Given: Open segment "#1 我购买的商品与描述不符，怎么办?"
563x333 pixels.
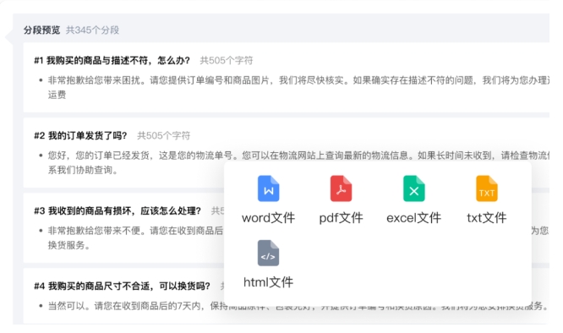Looking at the screenshot, I should tap(112, 60).
